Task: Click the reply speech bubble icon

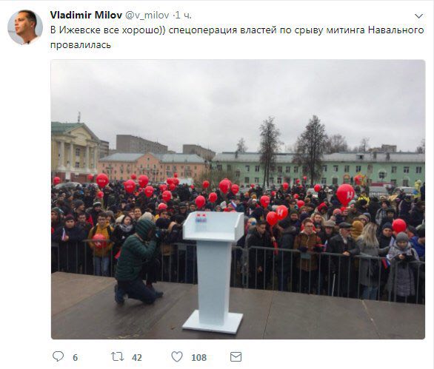Action: pos(58,356)
